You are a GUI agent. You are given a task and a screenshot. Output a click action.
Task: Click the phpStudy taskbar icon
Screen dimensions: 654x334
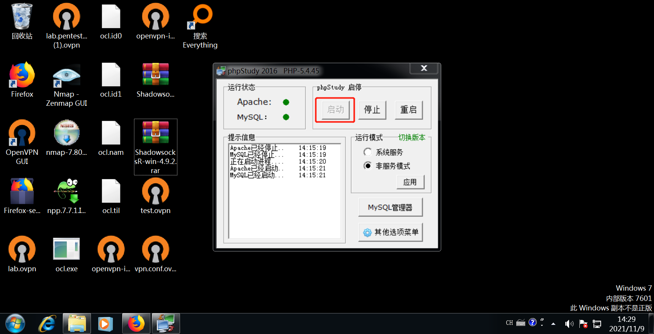[x=166, y=324]
